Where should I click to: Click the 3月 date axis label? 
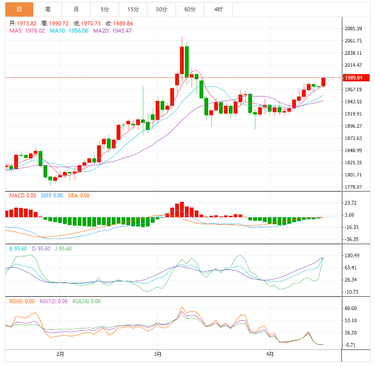pyautogui.click(x=158, y=354)
